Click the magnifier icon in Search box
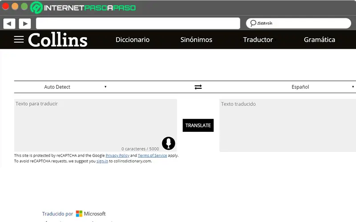The width and height of the screenshot is (356, 222). [253, 23]
